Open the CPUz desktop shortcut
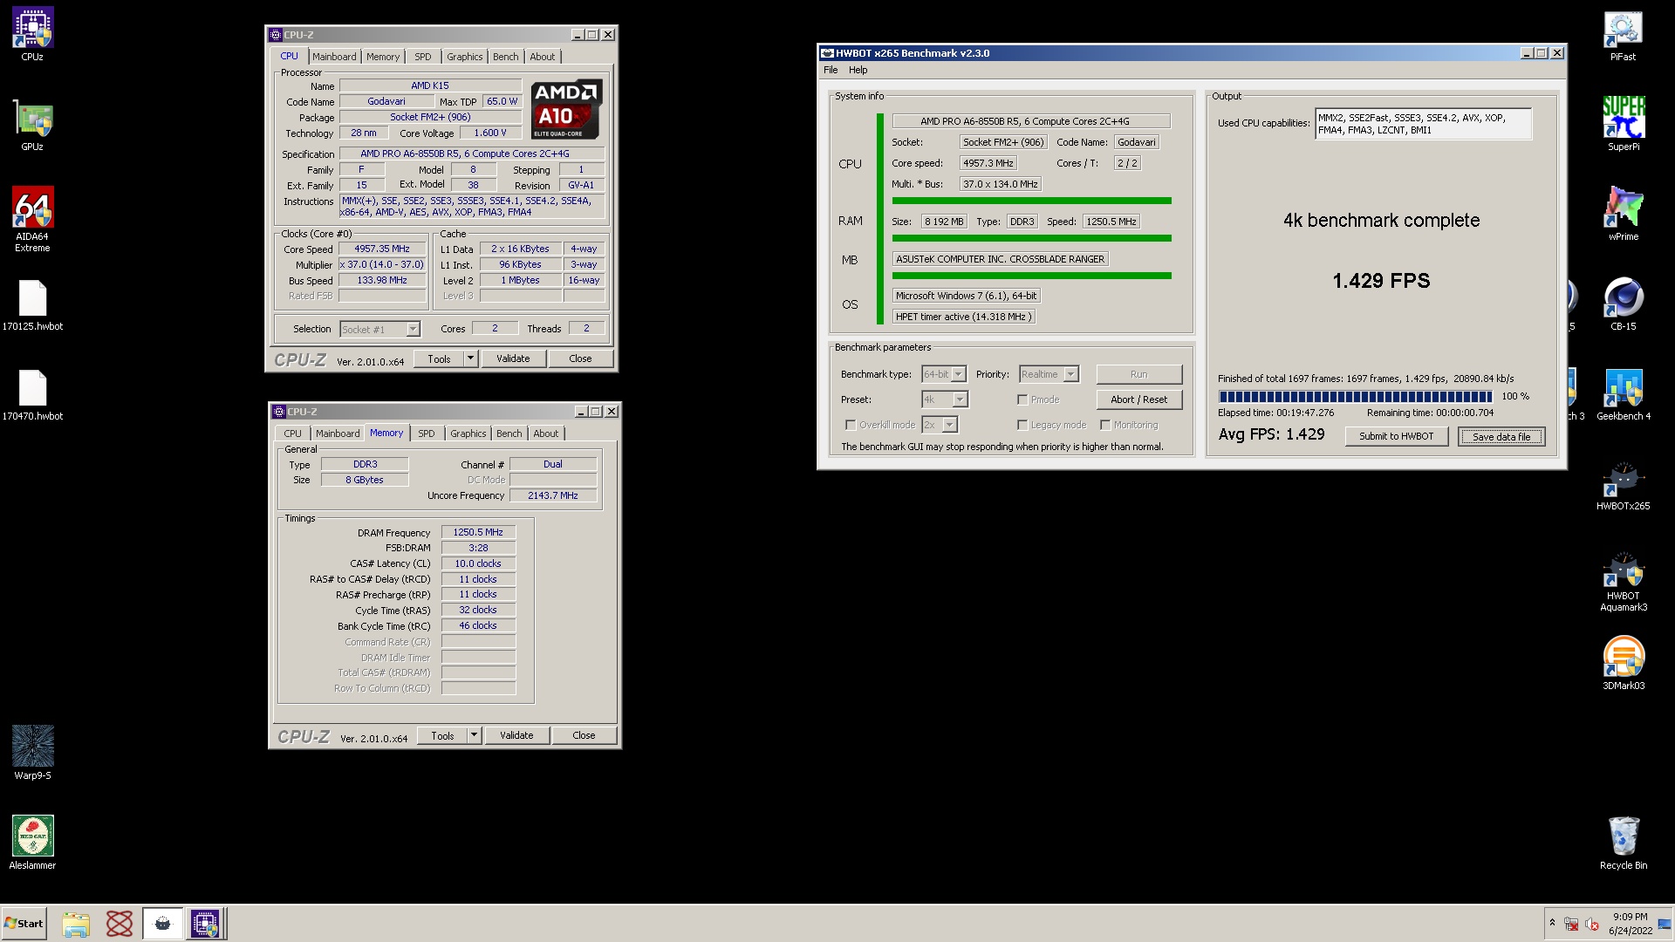 tap(32, 35)
